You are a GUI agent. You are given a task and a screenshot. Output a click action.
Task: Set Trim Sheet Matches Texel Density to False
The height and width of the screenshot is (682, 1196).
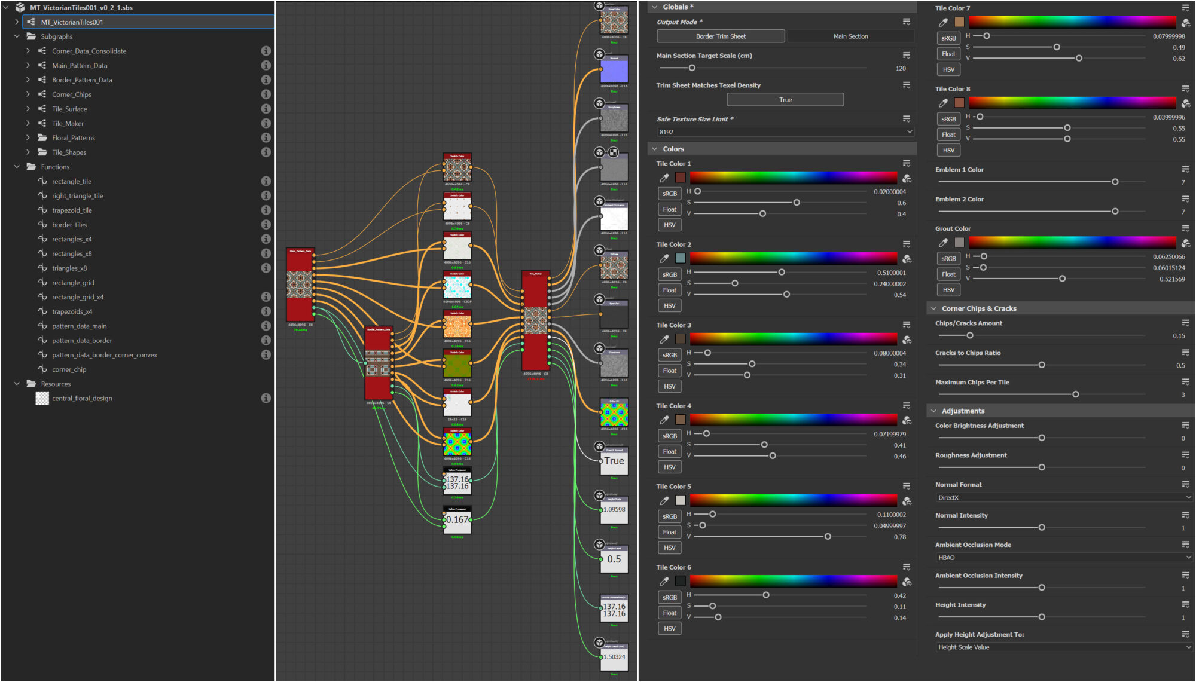[x=785, y=99]
